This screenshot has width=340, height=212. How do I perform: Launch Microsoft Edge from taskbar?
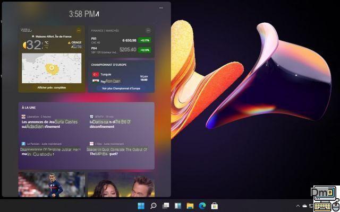(x=202, y=206)
